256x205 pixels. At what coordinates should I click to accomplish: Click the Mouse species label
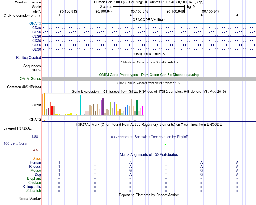(x=36, y=171)
